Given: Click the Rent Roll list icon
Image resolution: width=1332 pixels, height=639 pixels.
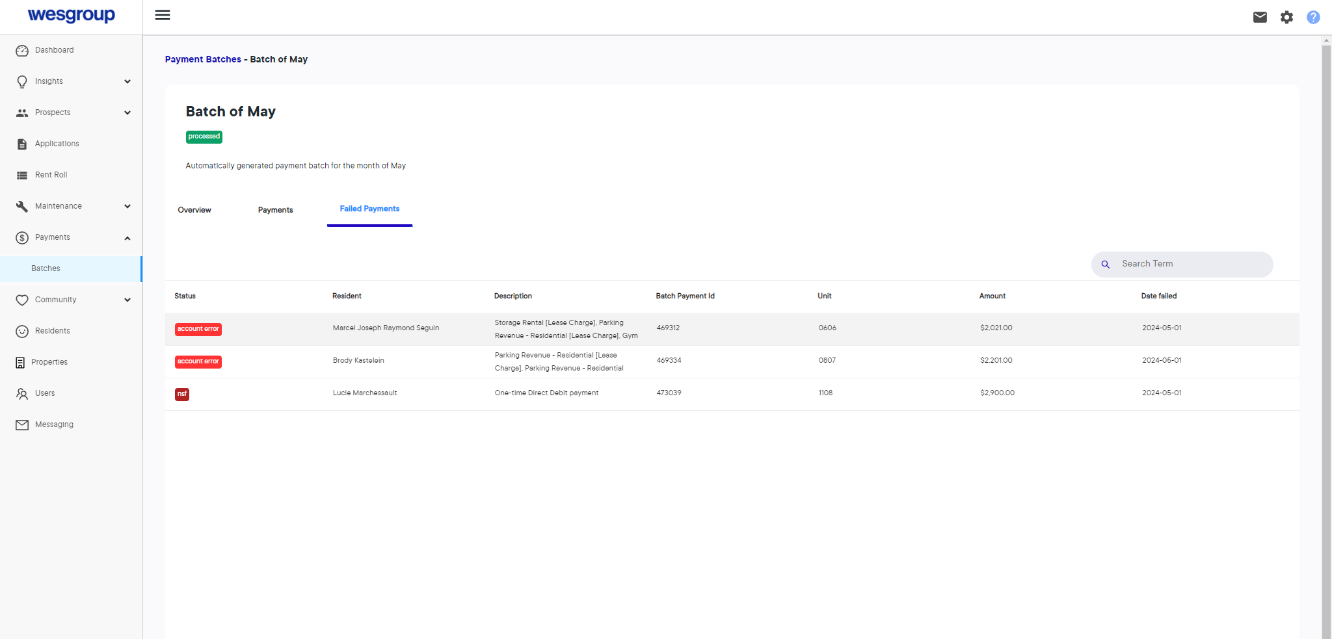Looking at the screenshot, I should [22, 176].
